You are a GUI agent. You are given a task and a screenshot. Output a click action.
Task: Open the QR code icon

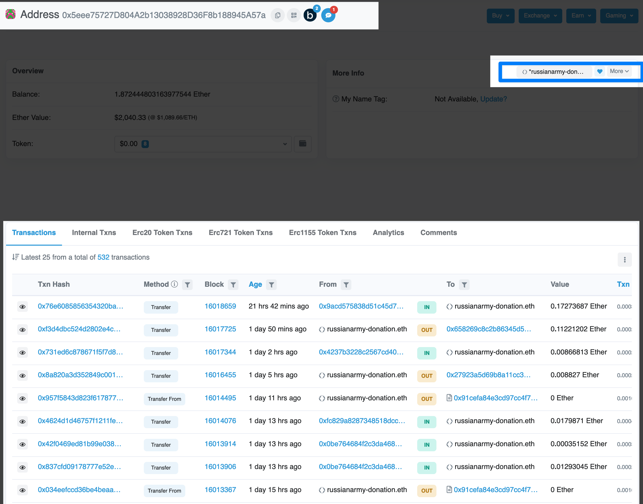click(294, 15)
